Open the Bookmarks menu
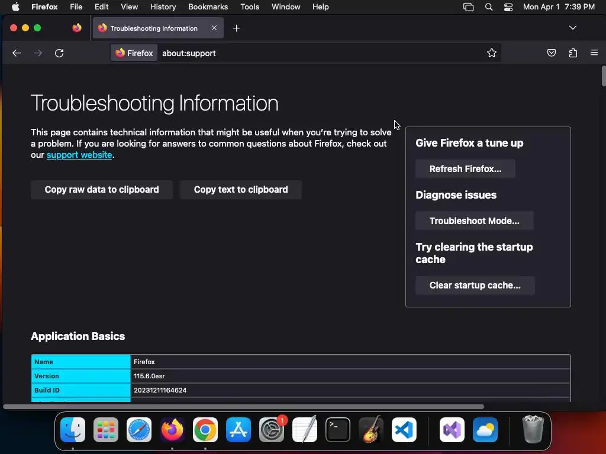606x454 pixels. click(x=208, y=7)
